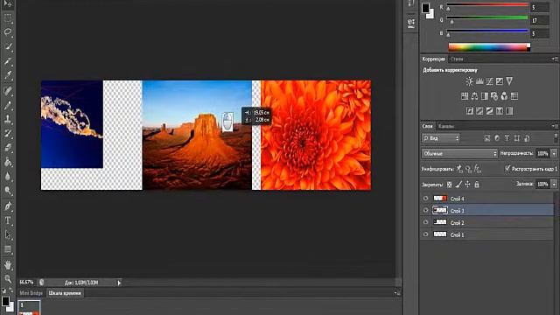
Task: Select the History Brush tool
Action: [x=8, y=134]
